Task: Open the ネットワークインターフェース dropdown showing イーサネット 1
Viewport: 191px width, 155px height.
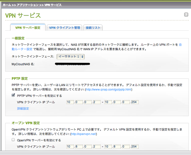Action: point(71,56)
